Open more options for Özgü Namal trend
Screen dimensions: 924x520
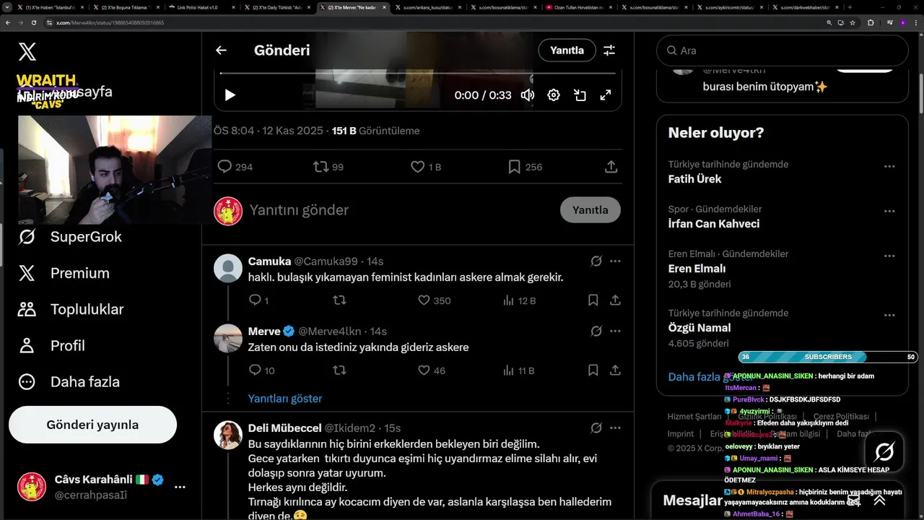point(889,315)
